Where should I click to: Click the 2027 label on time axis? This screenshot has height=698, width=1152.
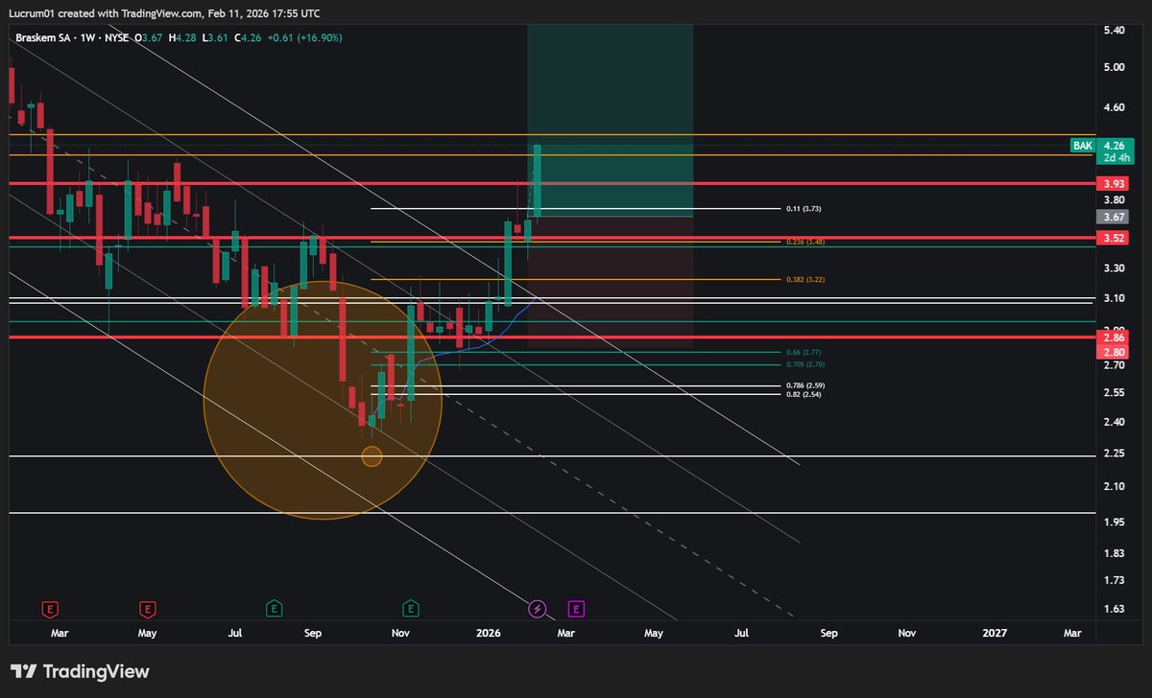pos(995,633)
